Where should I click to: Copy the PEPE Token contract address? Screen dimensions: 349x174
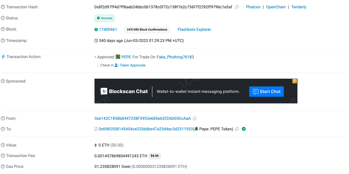(x=237, y=129)
